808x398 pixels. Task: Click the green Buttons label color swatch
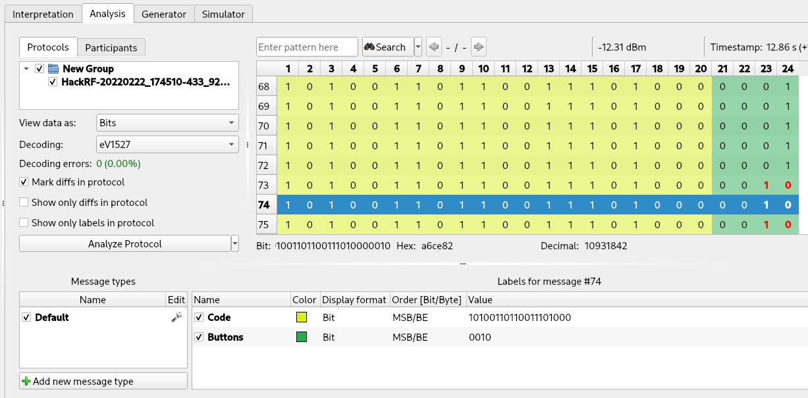click(302, 337)
